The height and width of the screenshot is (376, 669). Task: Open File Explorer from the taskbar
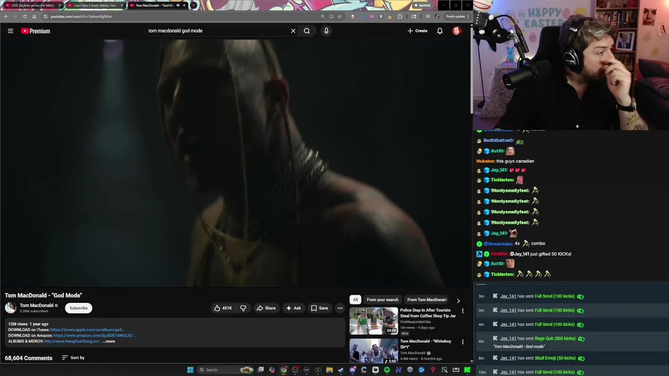pyautogui.click(x=329, y=370)
